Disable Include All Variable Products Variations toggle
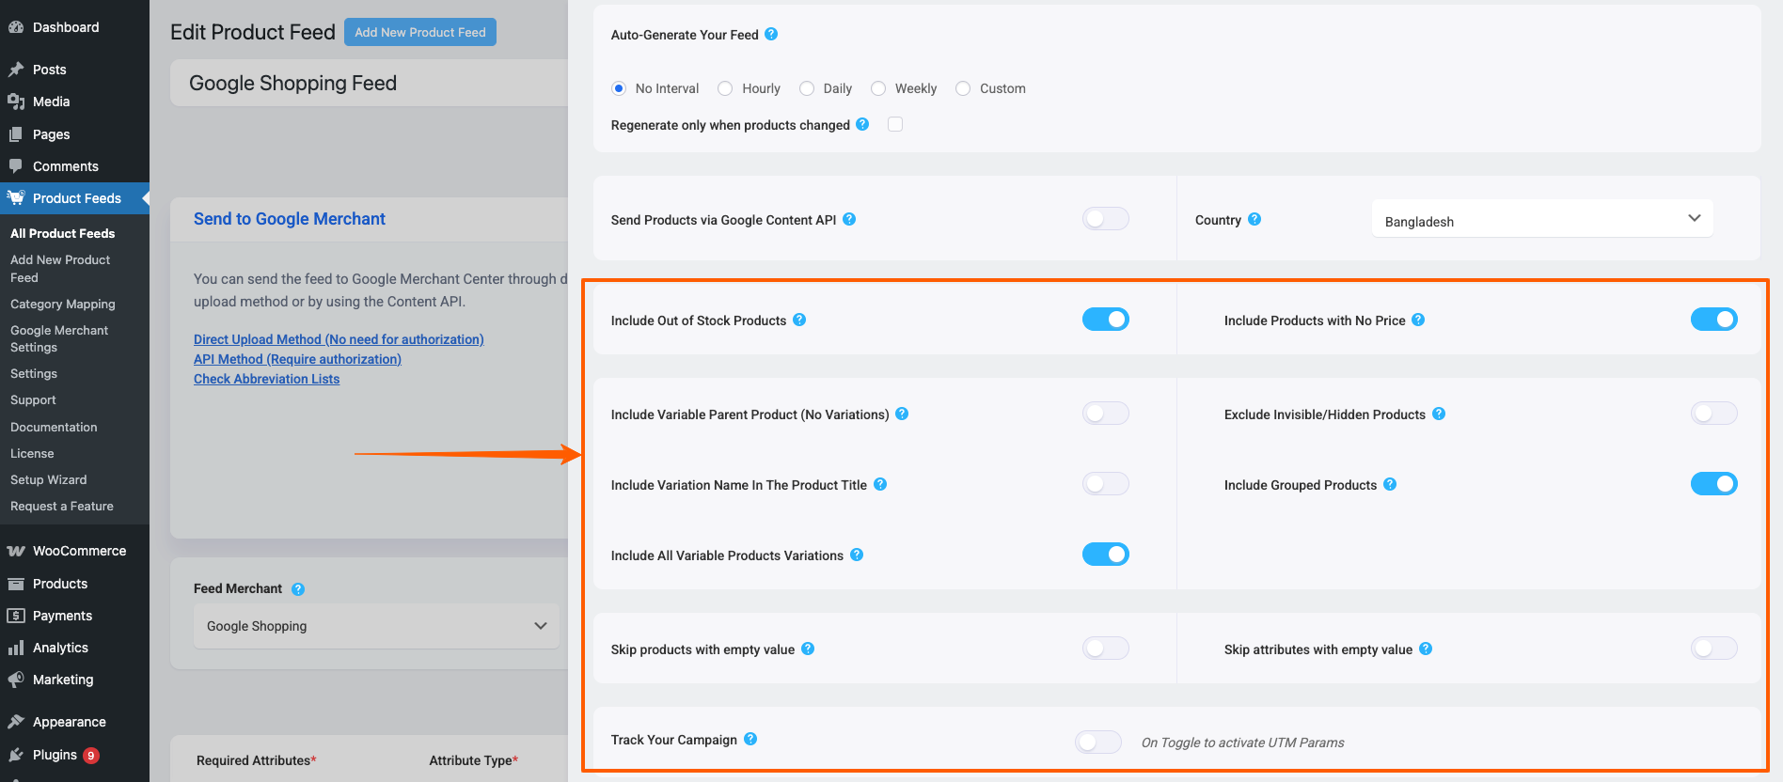The width and height of the screenshot is (1783, 782). 1106,555
